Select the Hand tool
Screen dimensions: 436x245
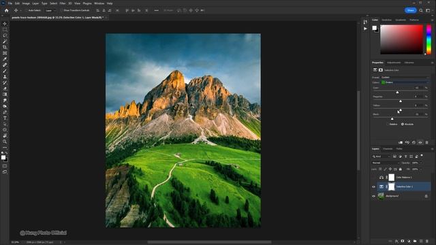click(5, 136)
